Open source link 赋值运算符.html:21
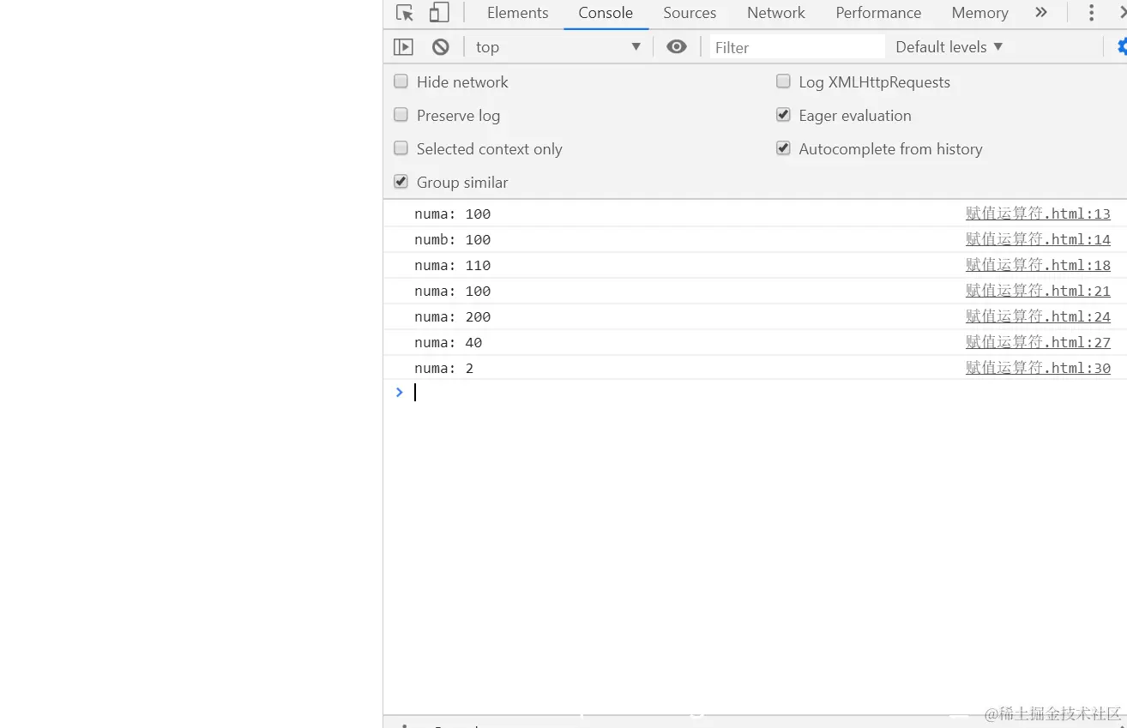This screenshot has height=728, width=1127. (1038, 291)
